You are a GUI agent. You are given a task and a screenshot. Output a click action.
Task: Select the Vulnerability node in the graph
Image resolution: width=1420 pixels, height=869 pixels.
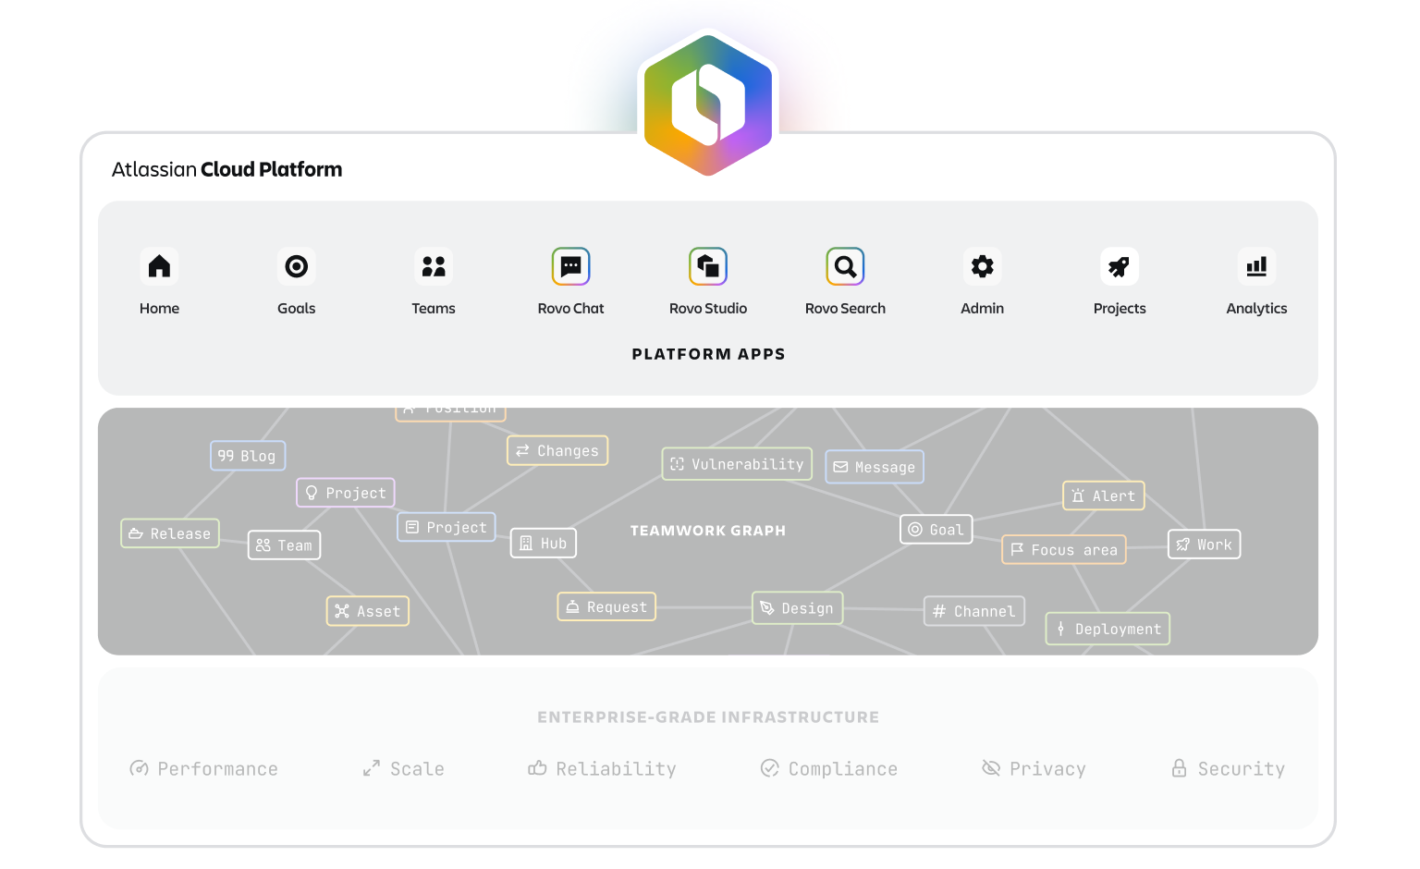[x=737, y=464]
